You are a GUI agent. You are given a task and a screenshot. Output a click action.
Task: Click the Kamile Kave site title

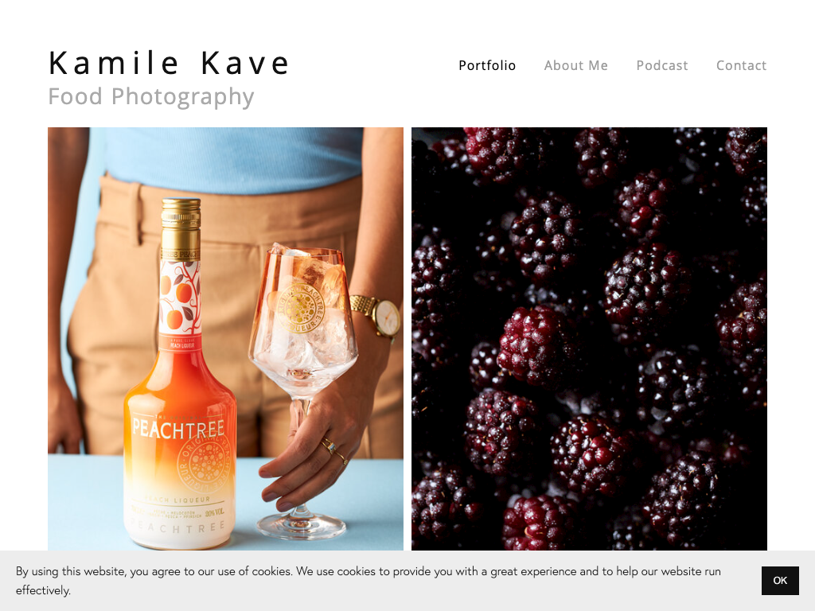coord(169,64)
